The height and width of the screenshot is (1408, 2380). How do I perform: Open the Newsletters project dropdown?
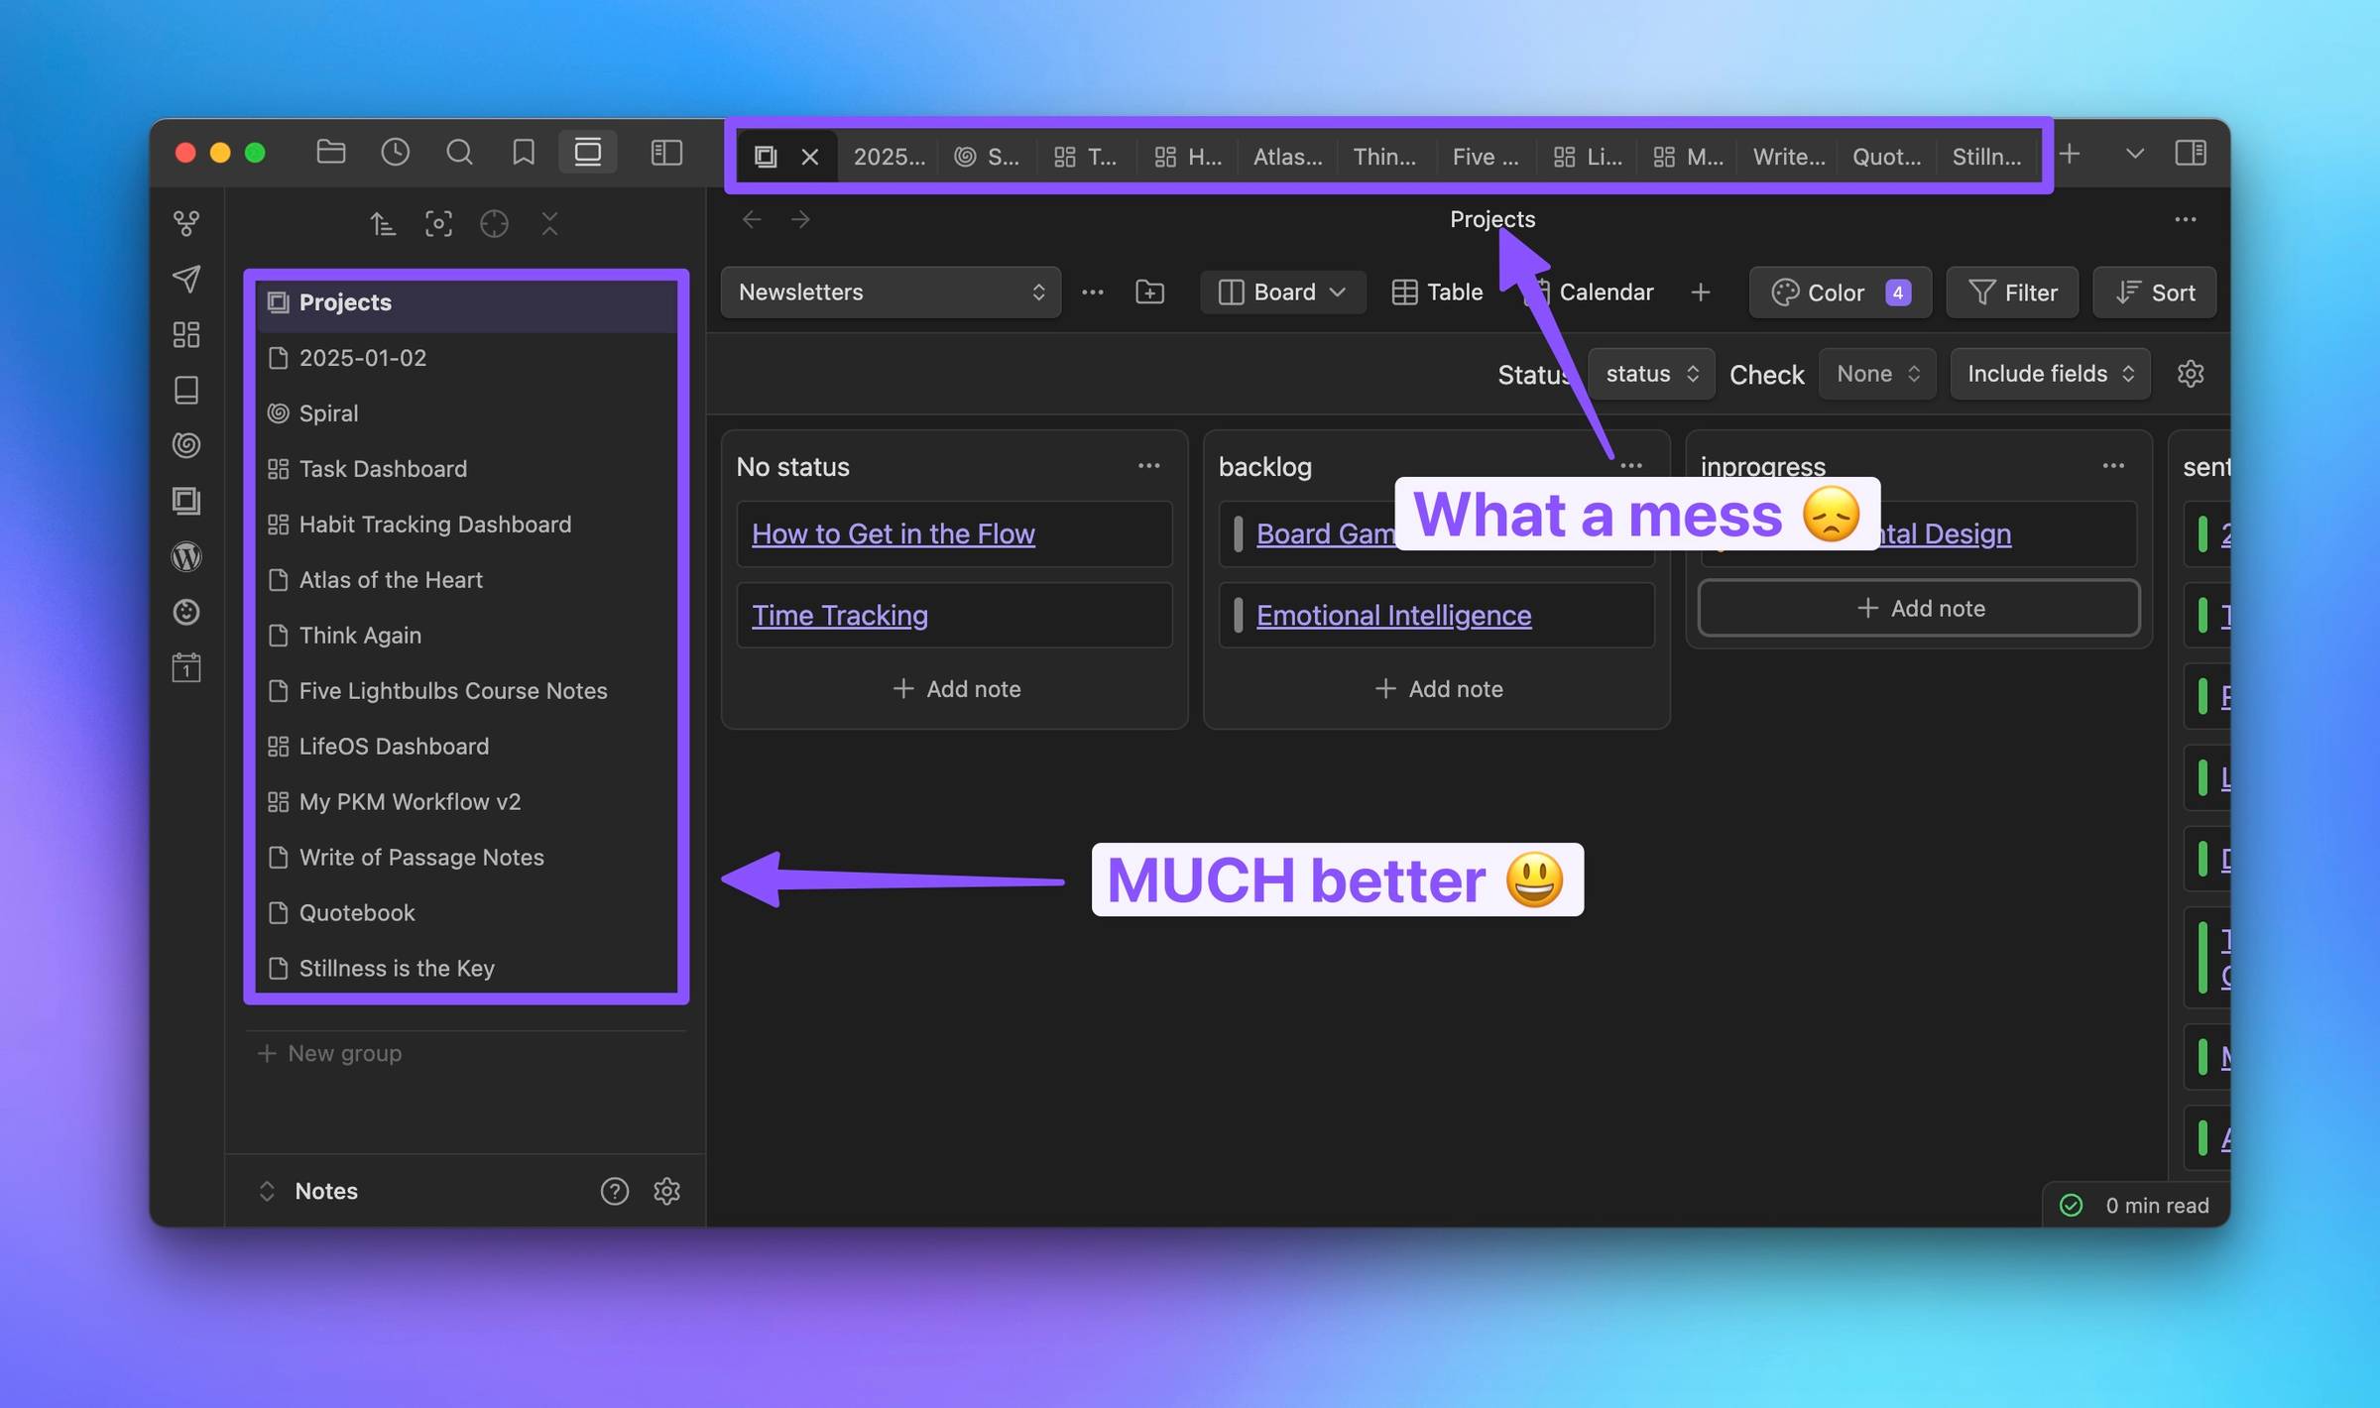coord(891,293)
